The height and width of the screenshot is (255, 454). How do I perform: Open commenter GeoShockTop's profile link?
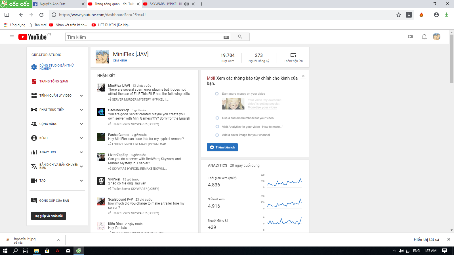point(119,110)
